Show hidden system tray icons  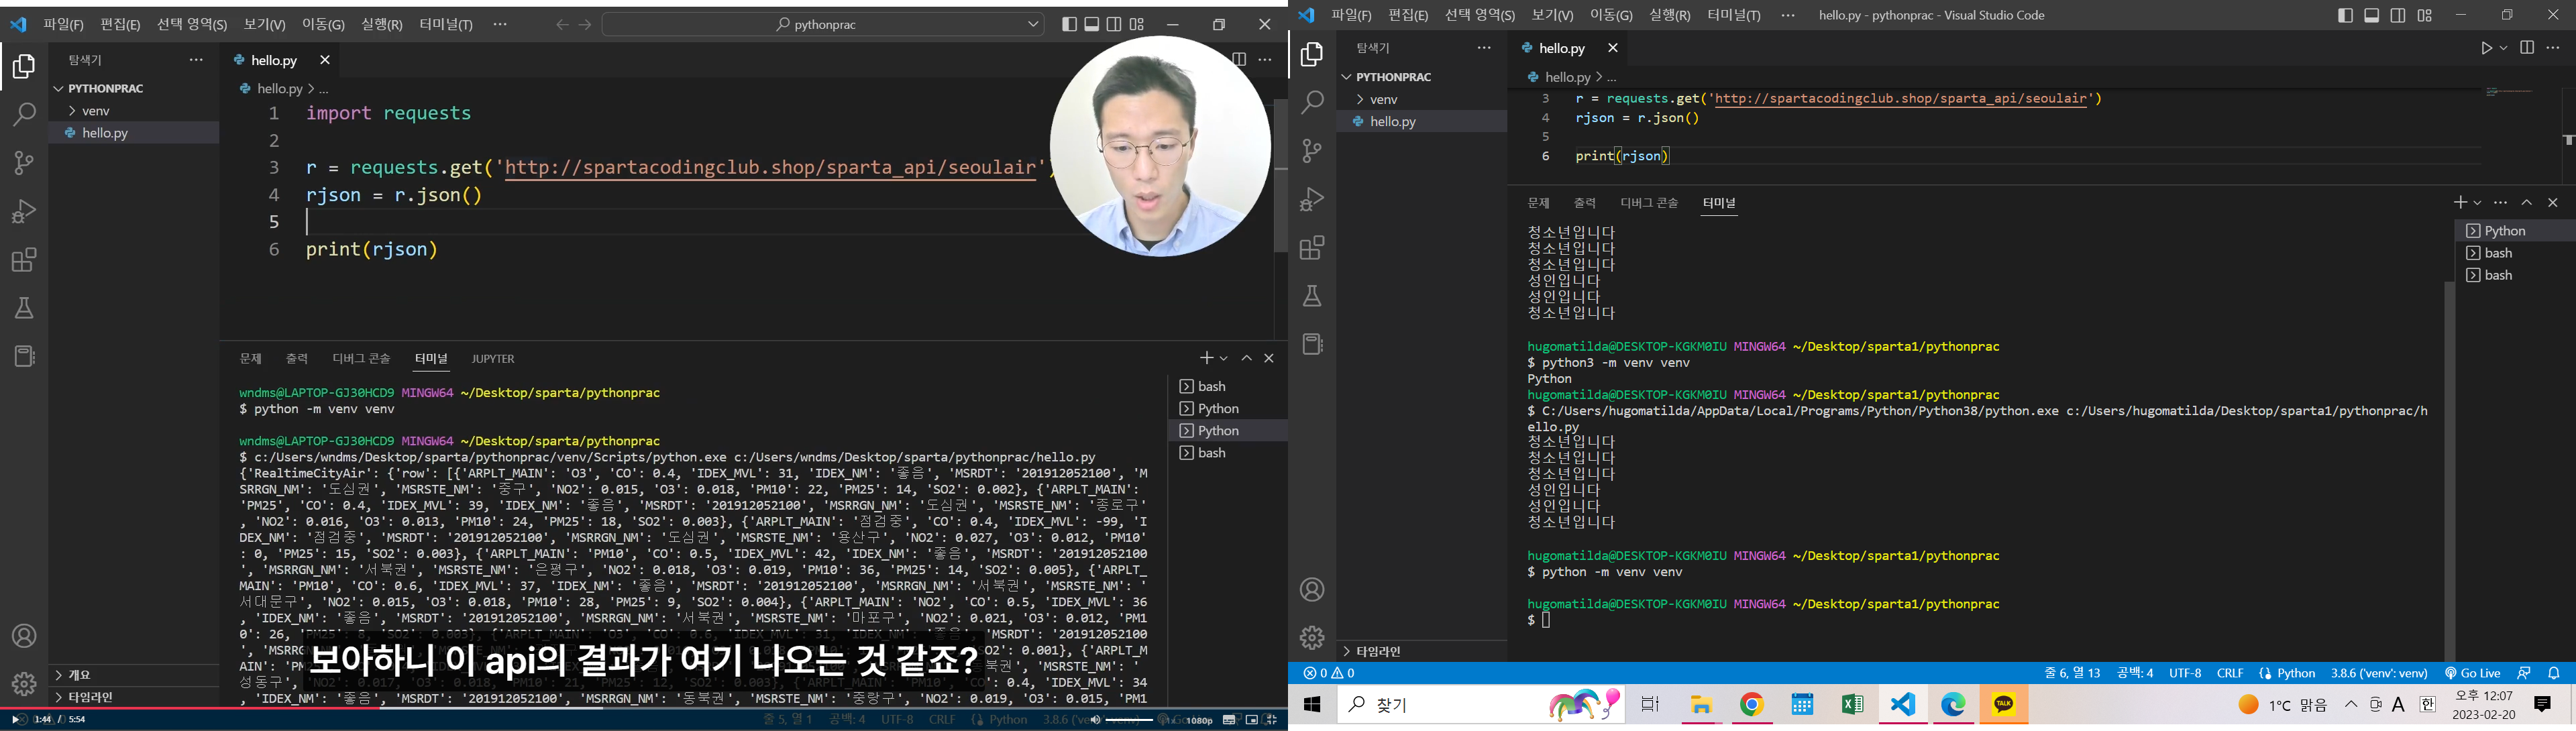(2351, 704)
